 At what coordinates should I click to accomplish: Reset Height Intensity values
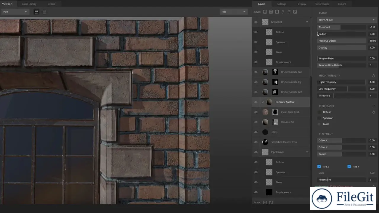373,76
